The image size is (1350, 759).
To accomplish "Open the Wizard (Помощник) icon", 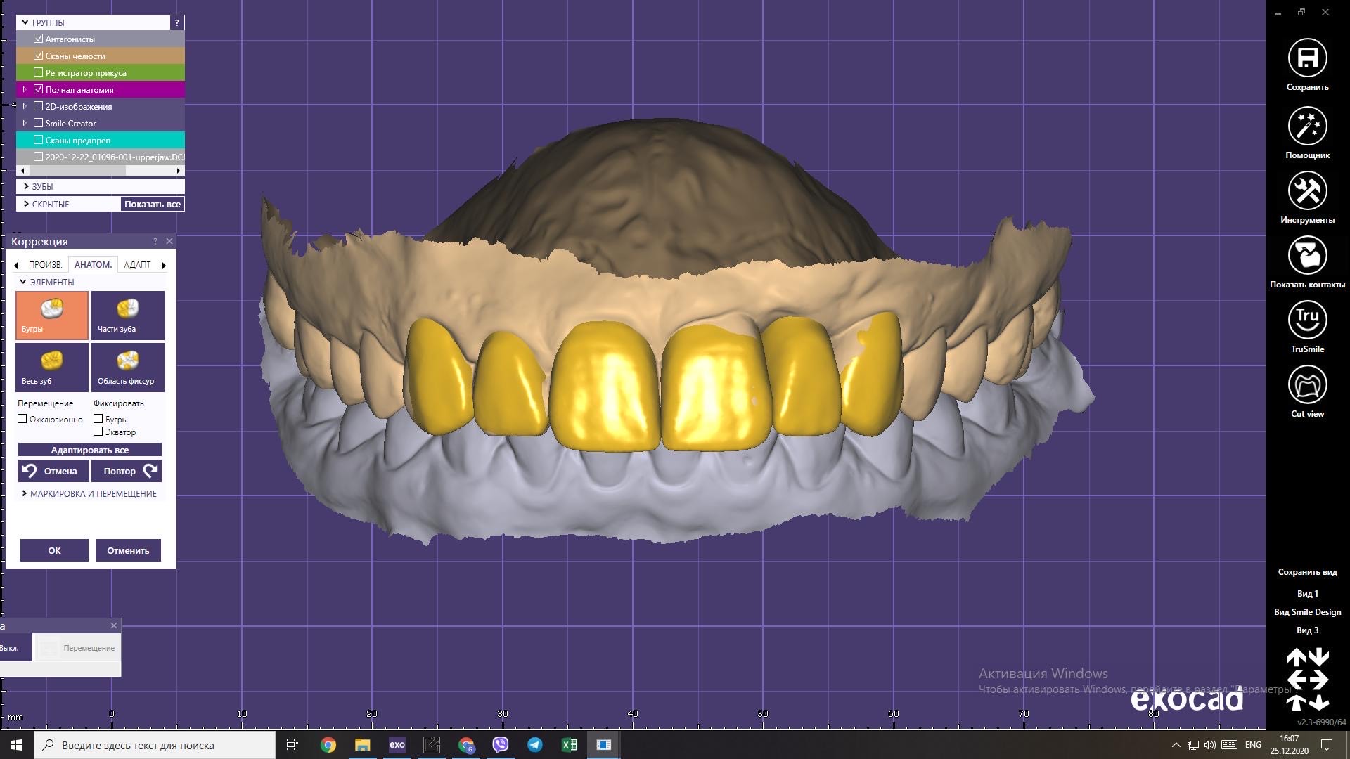I will 1307,126.
